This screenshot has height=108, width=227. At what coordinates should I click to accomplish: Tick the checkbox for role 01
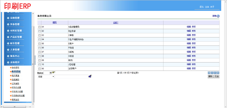point(39,27)
